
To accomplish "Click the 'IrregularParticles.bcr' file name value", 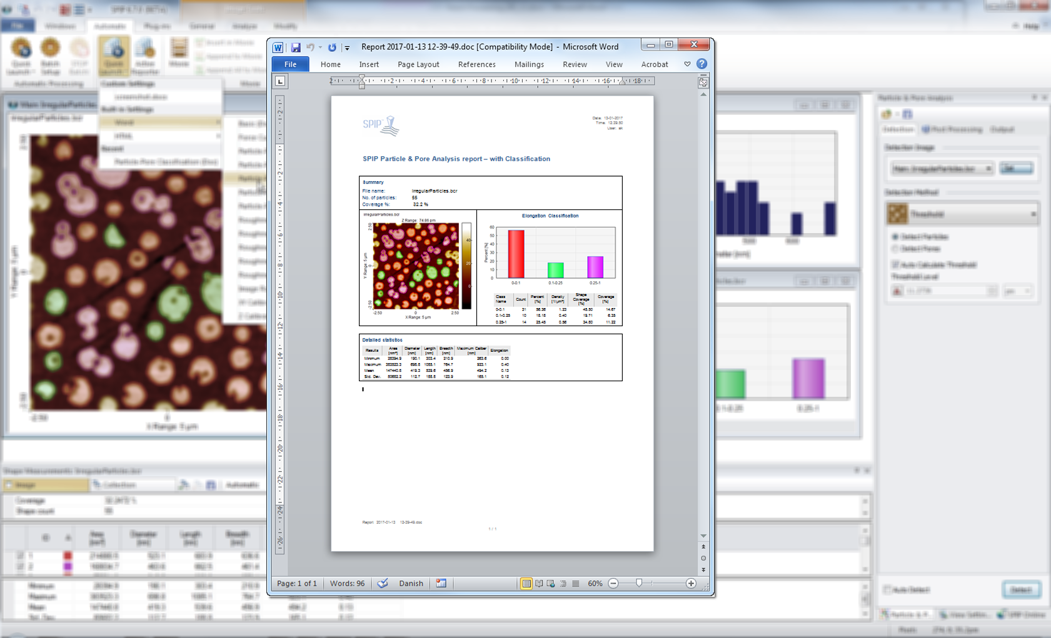I will point(435,191).
